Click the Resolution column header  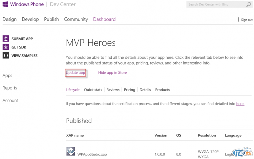tap(207, 135)
